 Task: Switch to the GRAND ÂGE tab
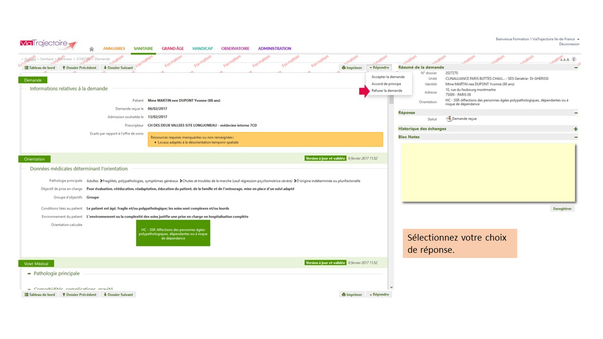click(x=172, y=48)
